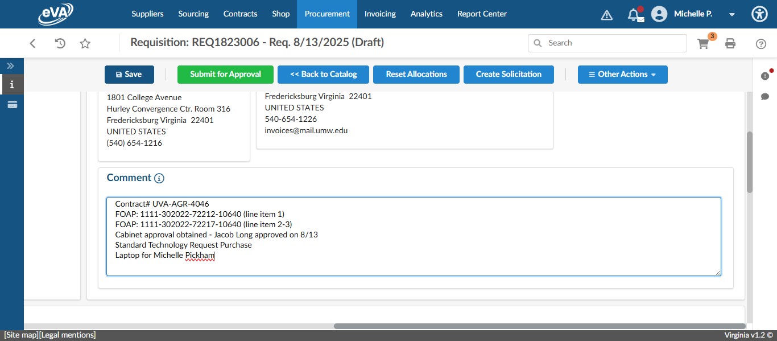Click the history revision icon near back arrow
777x341 pixels.
click(60, 43)
